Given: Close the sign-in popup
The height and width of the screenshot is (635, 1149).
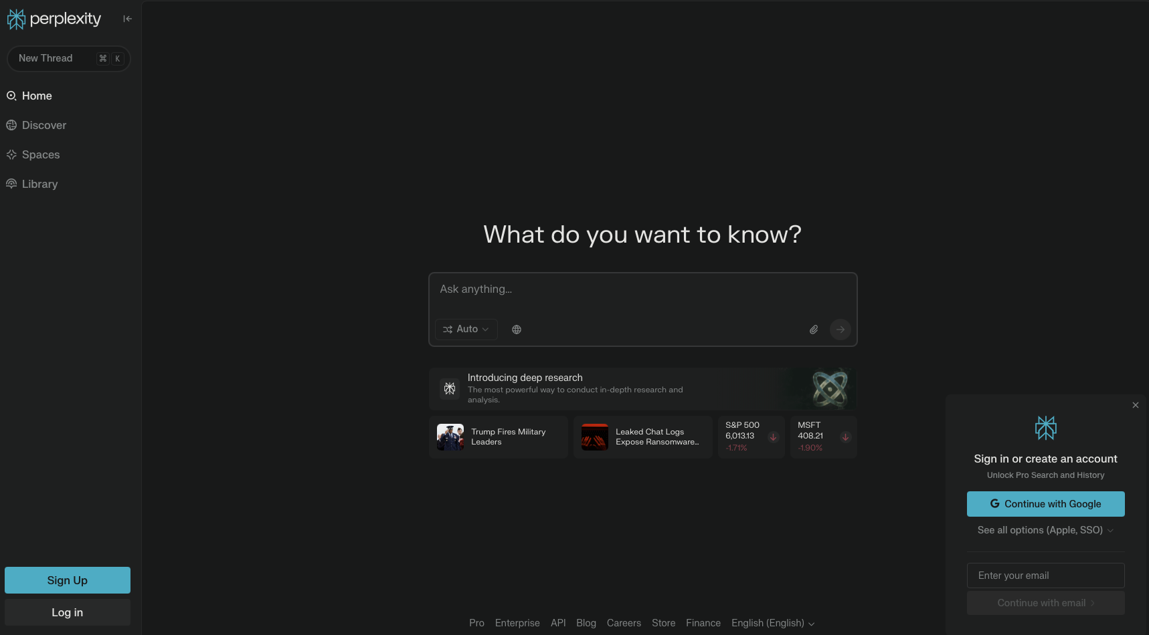Looking at the screenshot, I should 1136,405.
